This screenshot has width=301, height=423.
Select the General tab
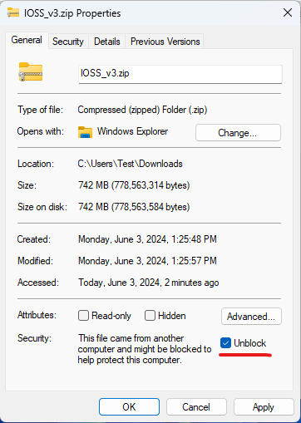pyautogui.click(x=27, y=40)
